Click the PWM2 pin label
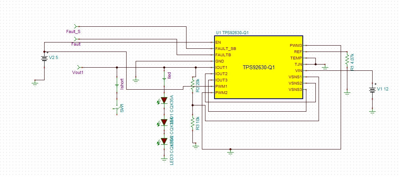 coord(221,93)
